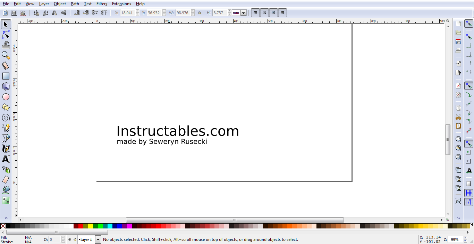Toggle move patterns with objects
Viewport: 474px width, 244px height.
click(x=282, y=13)
